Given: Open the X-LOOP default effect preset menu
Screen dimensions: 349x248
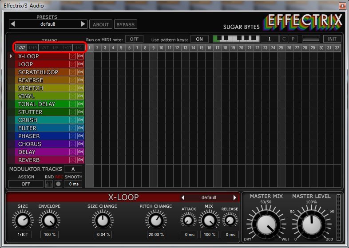Looking at the screenshot, I should point(209,197).
